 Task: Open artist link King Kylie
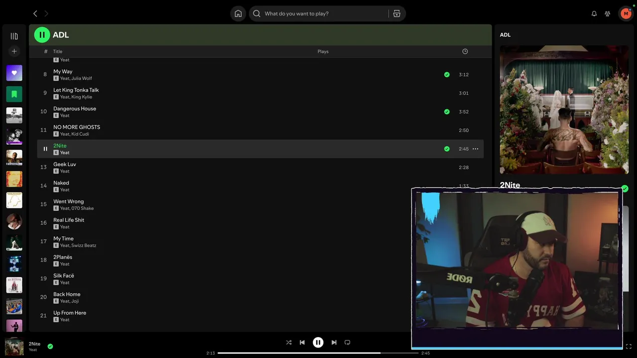[82, 97]
